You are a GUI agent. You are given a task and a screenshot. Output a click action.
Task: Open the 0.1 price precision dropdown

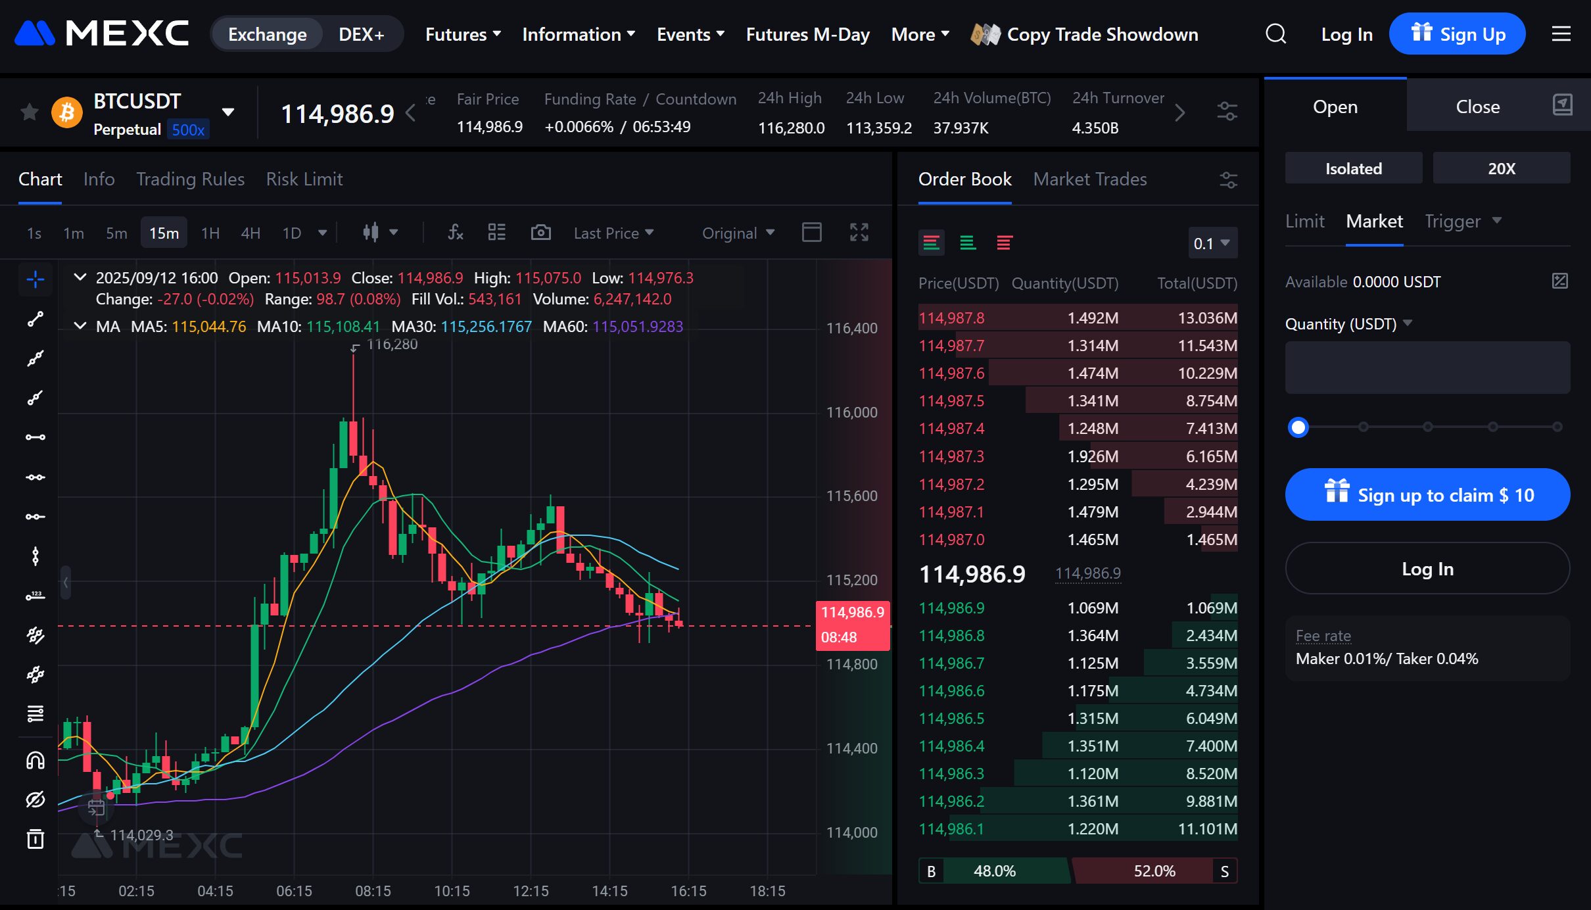pos(1212,243)
